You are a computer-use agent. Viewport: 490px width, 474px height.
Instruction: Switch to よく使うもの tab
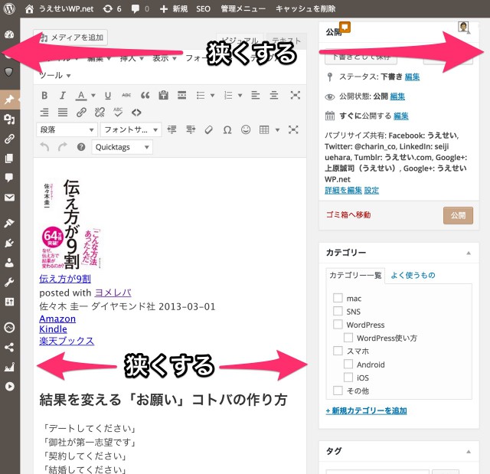point(413,275)
